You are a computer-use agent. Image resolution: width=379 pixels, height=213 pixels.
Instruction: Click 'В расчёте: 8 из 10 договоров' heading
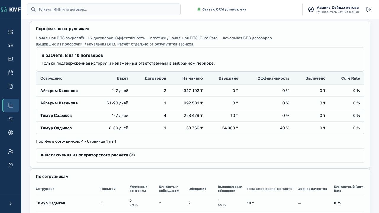pyautogui.click(x=72, y=55)
